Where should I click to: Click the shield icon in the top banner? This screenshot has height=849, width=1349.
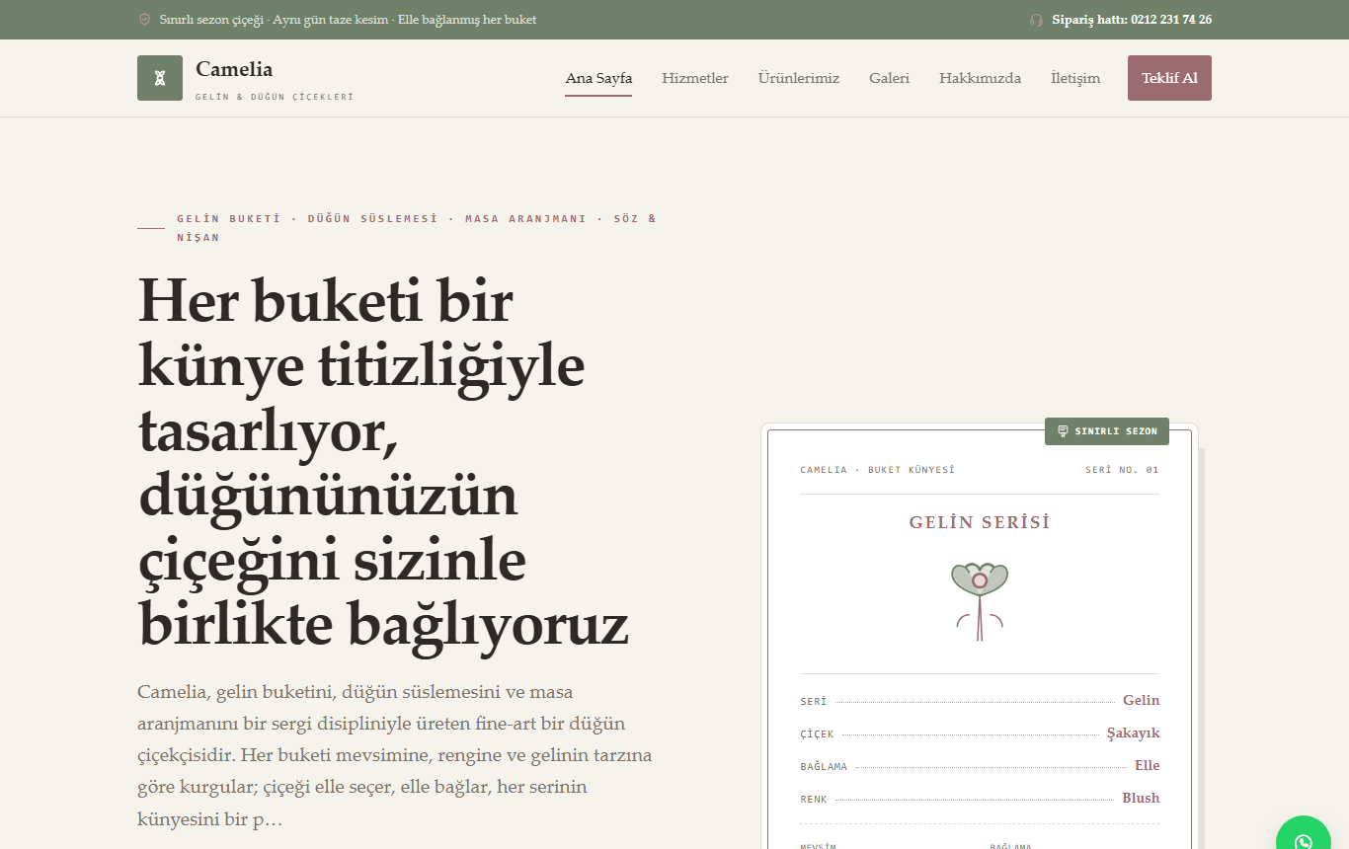[x=144, y=20]
